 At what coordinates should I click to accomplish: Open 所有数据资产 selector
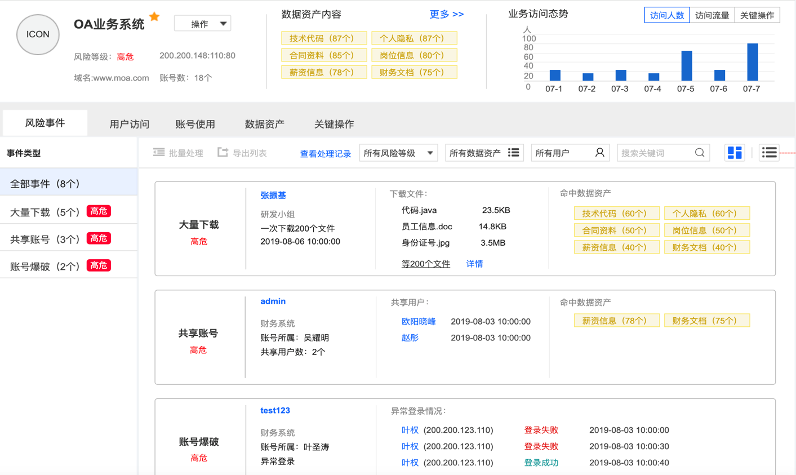pos(484,153)
